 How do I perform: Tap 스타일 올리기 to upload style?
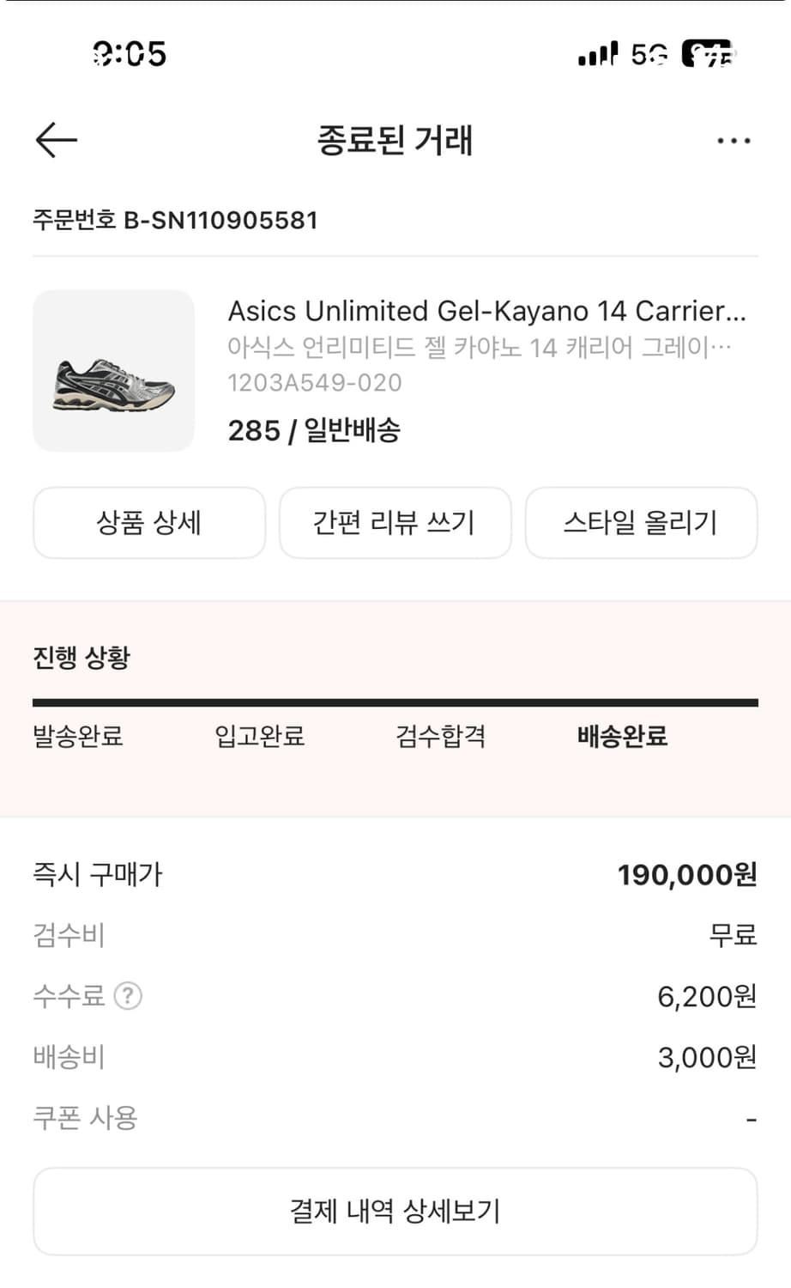641,523
